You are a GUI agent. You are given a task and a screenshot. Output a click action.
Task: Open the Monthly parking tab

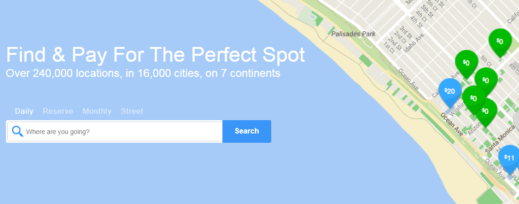click(97, 111)
